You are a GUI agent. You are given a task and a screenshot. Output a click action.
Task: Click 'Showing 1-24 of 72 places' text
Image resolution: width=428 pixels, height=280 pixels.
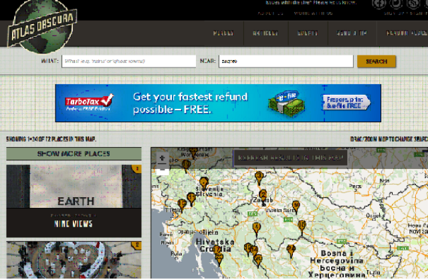coord(51,139)
